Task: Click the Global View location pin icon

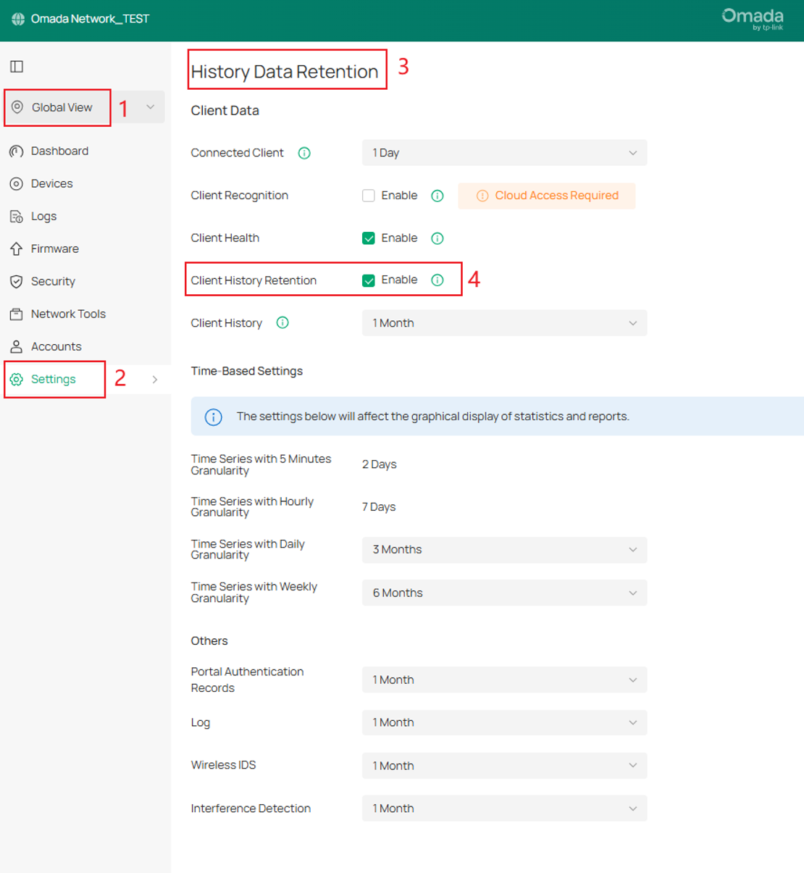Action: pos(17,107)
